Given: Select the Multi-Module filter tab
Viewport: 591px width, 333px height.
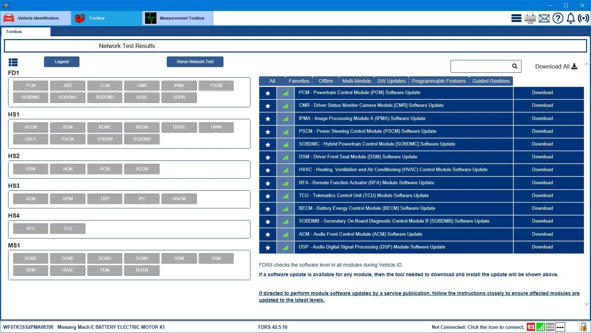Looking at the screenshot, I should click(x=357, y=81).
